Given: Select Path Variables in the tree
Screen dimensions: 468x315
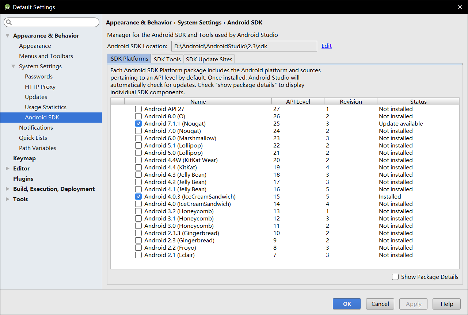Looking at the screenshot, I should point(38,148).
